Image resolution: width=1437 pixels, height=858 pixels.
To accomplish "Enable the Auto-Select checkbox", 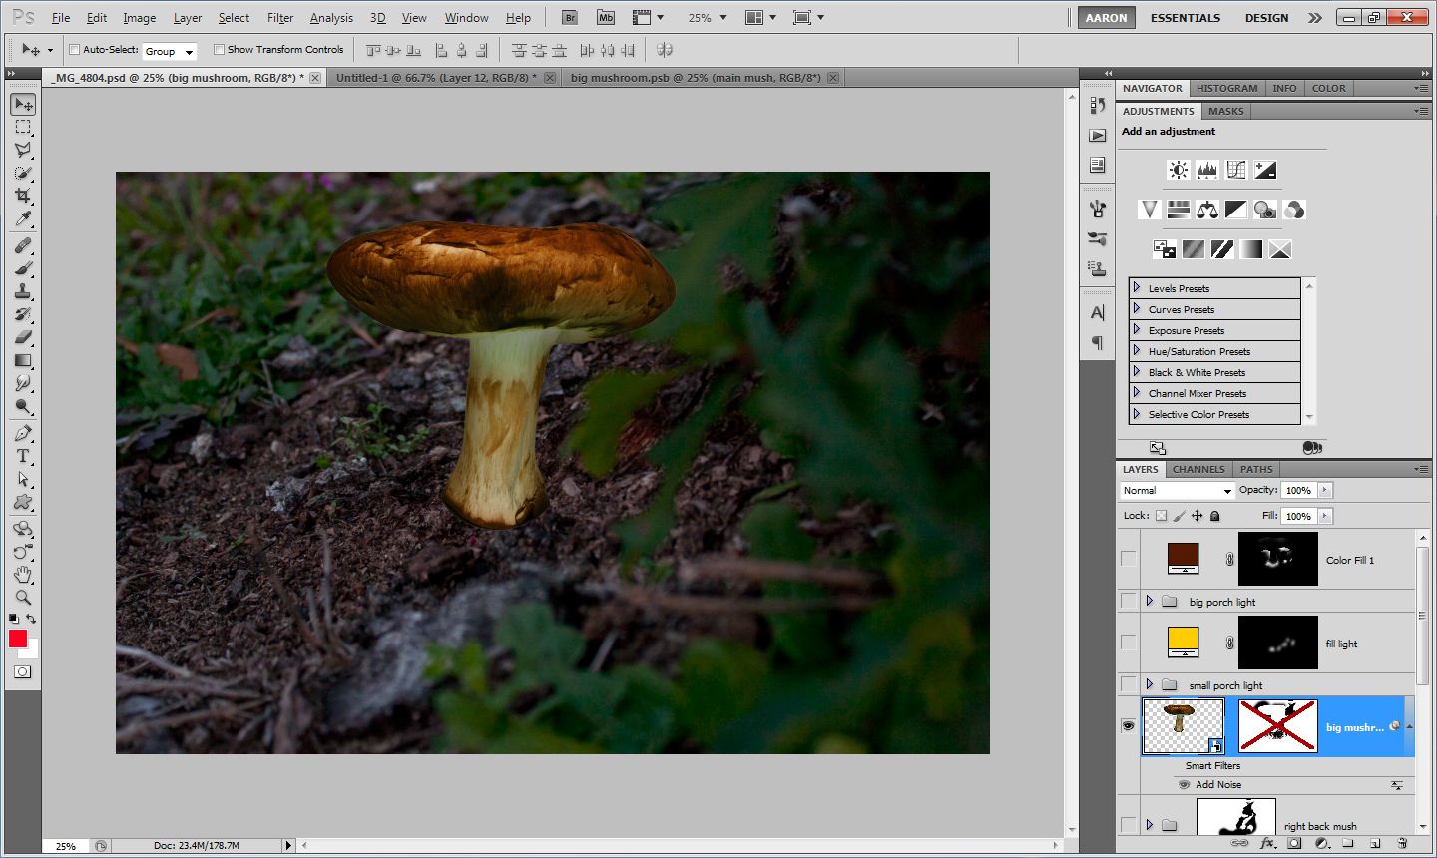I will pos(74,50).
